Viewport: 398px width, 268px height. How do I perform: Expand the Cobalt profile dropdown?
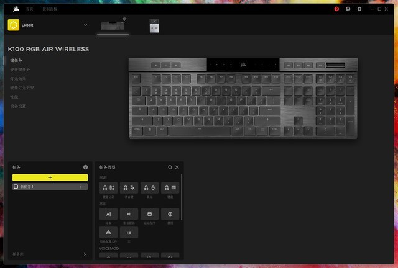pyautogui.click(x=86, y=25)
